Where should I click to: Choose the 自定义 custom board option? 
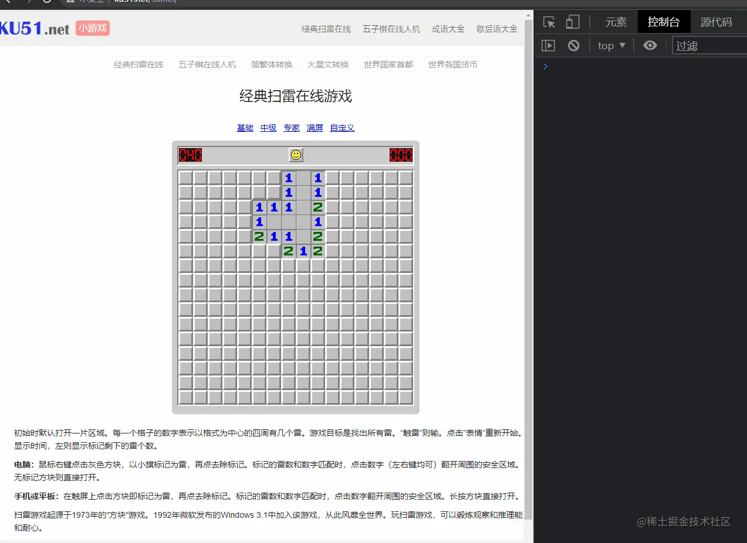click(x=342, y=128)
